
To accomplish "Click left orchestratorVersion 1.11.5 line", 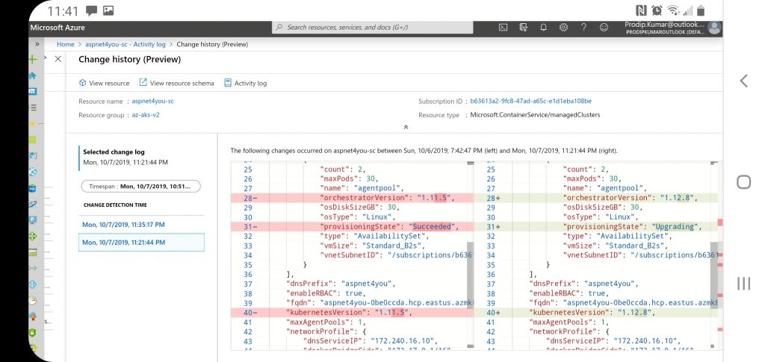I will (x=352, y=198).
